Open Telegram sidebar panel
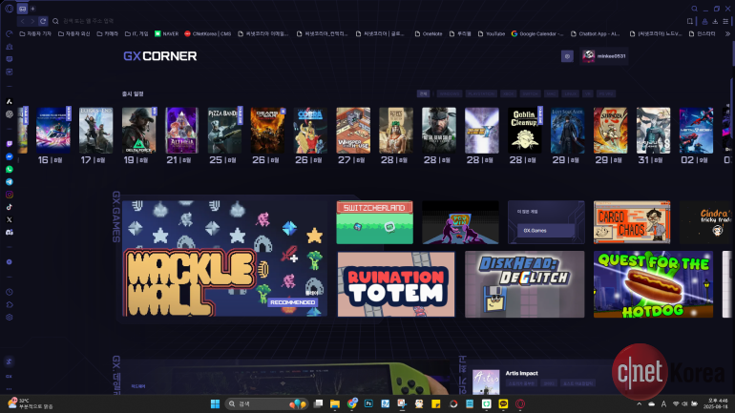This screenshot has height=413, width=735. (9, 181)
